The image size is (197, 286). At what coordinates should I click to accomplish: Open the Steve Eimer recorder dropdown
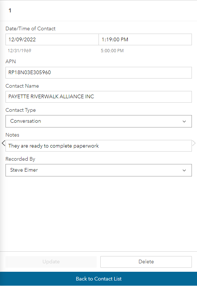click(x=98, y=170)
